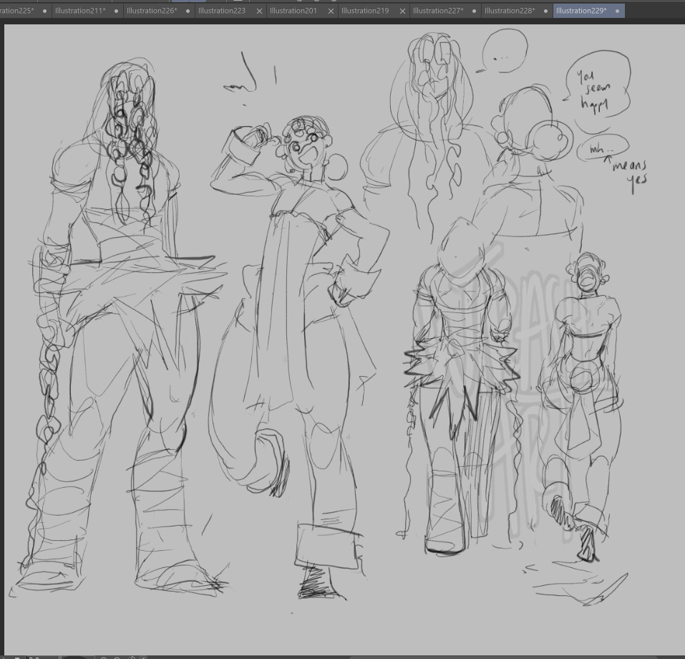Switch to the Illustration228 tab
This screenshot has height=659, width=685.
click(x=509, y=11)
